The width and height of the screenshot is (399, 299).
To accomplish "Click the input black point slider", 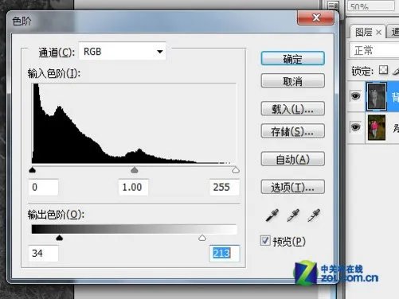I will pos(33,169).
